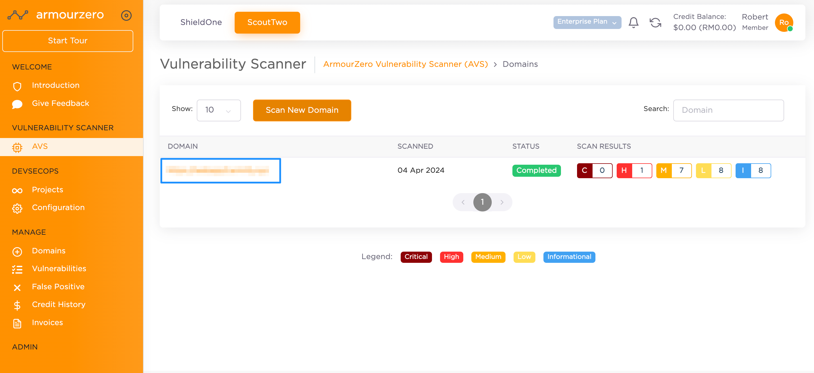The image size is (814, 373).
Task: Focus the Domain search field
Action: pyautogui.click(x=728, y=110)
